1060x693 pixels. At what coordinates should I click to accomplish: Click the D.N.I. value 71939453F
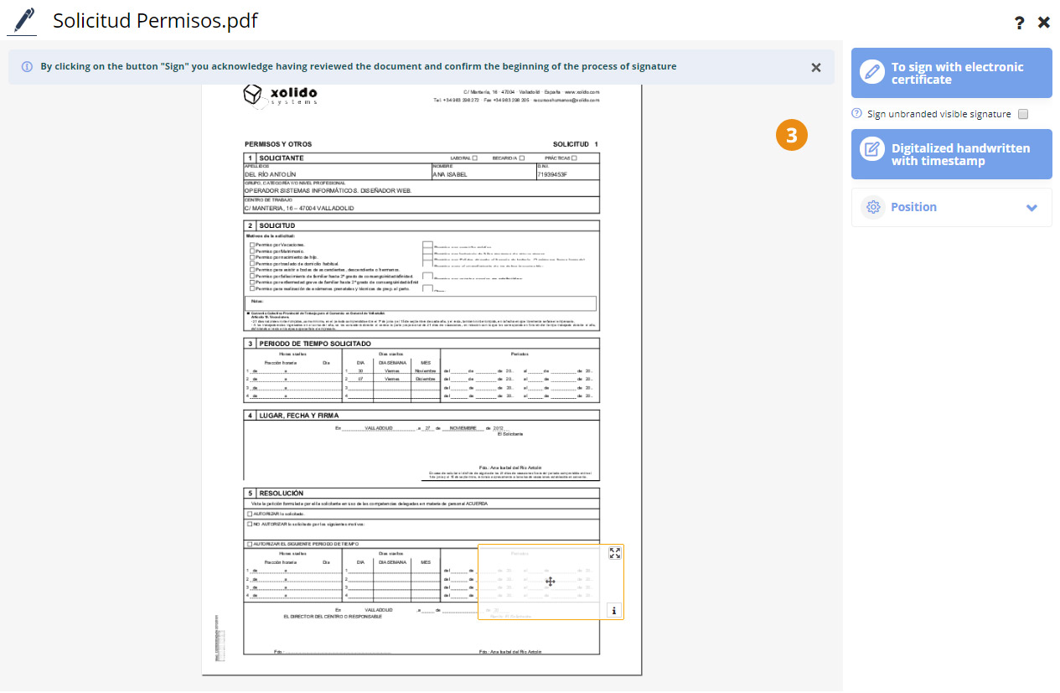pos(552,174)
